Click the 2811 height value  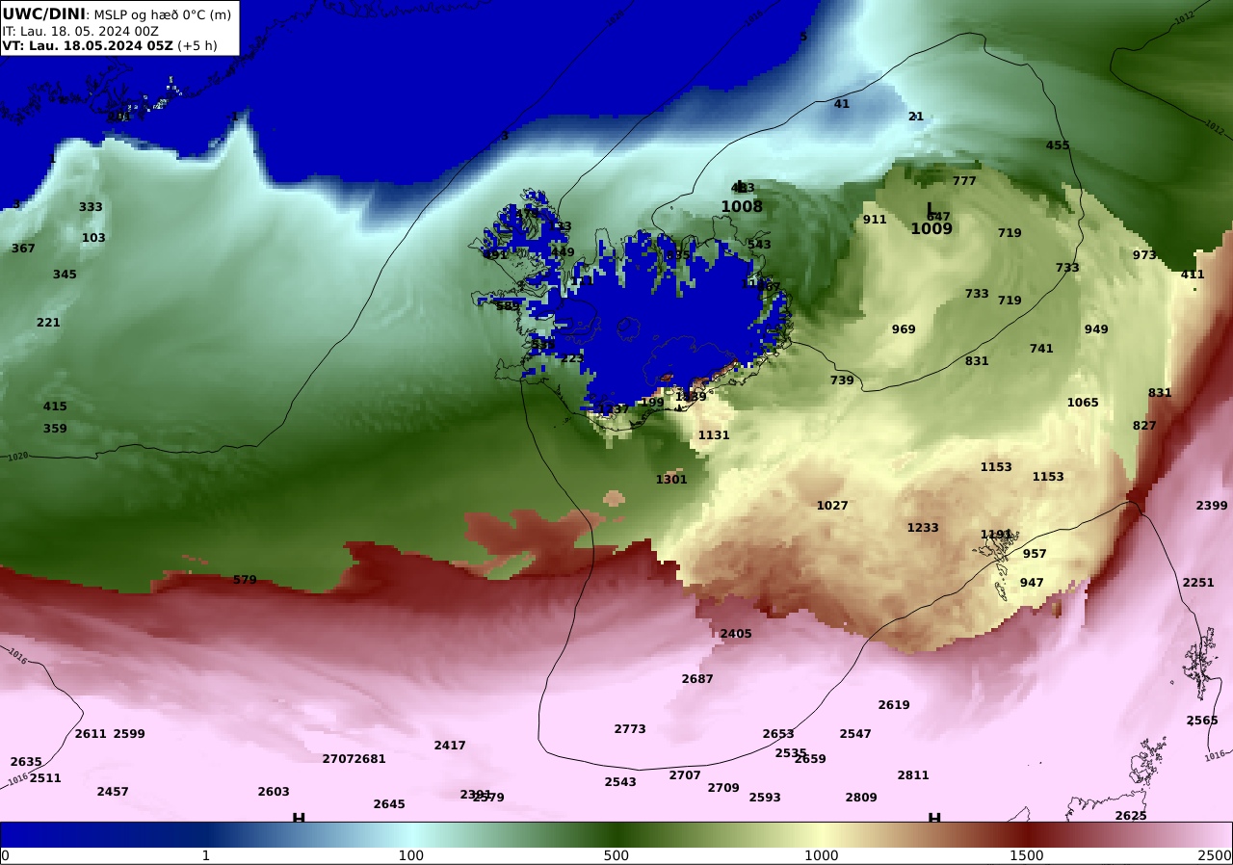pyautogui.click(x=913, y=775)
